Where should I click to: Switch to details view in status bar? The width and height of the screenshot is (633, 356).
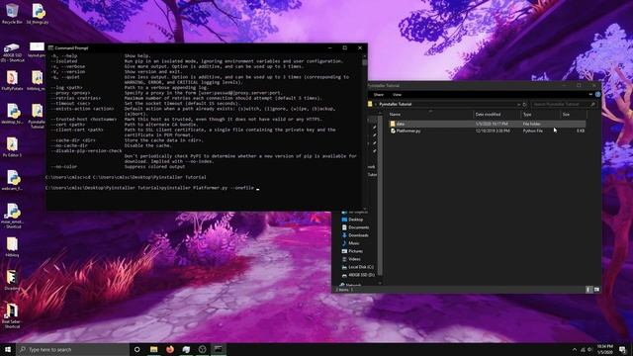(x=588, y=290)
